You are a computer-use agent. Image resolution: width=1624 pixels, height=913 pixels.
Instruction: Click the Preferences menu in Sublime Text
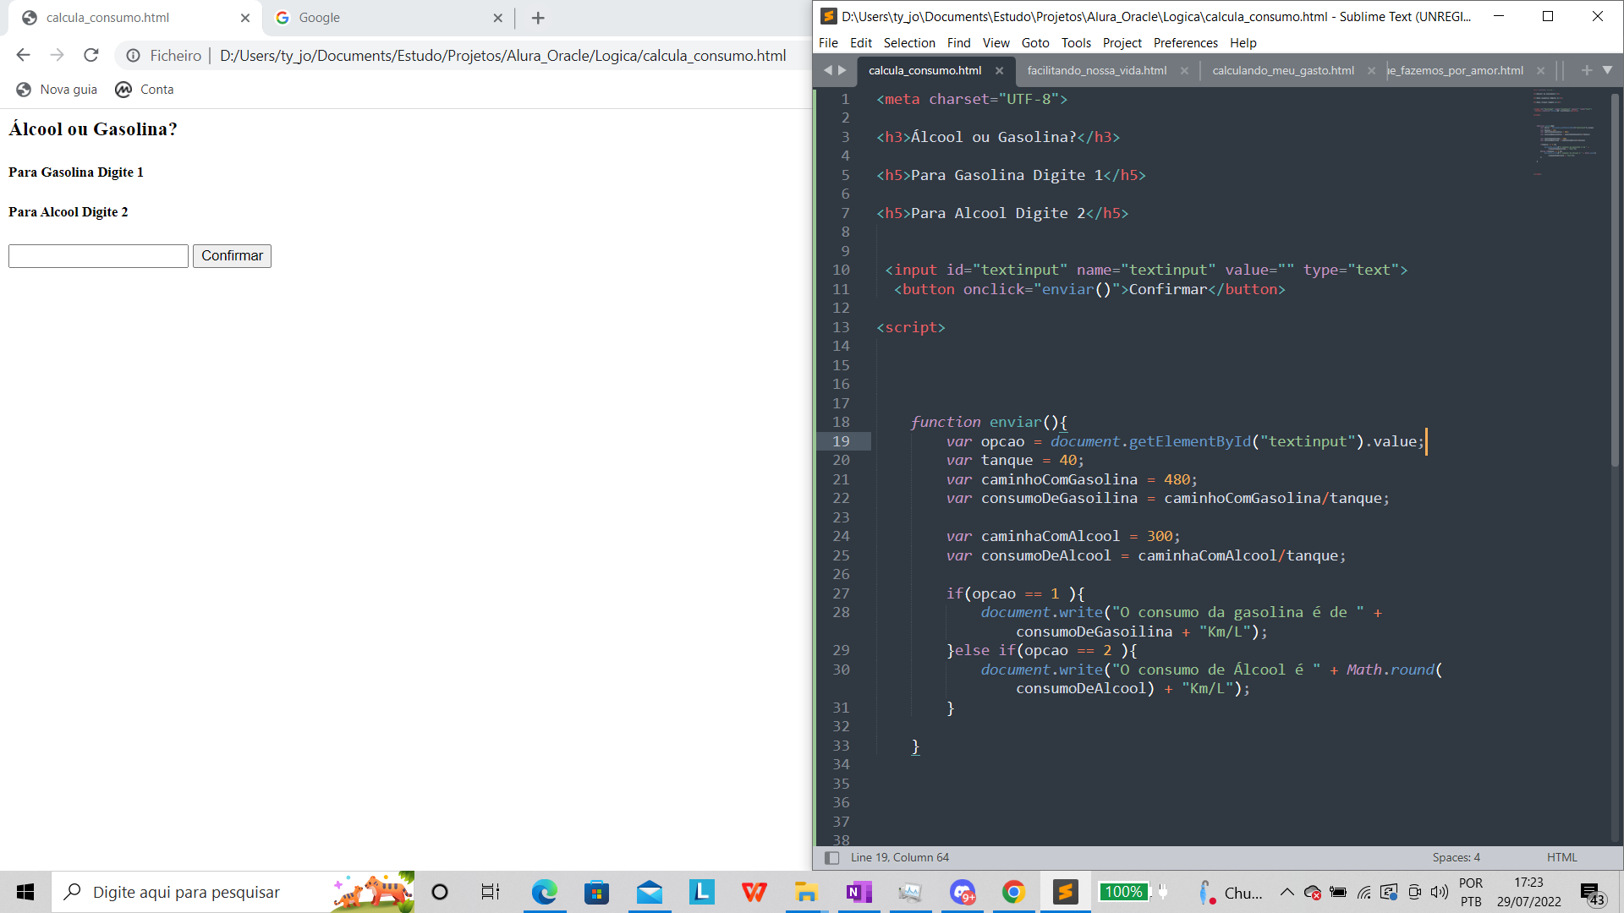[x=1182, y=42]
